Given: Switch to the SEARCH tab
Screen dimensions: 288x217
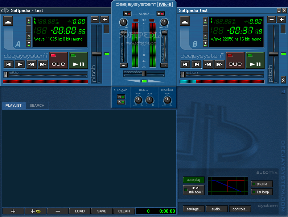Looking at the screenshot, I should [x=37, y=106].
